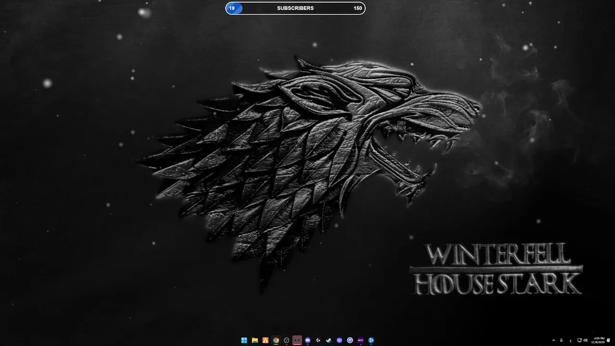Show hidden system tray icons
The image size is (615, 346).
(553, 340)
